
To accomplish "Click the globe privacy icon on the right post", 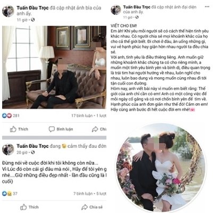I will tap(137, 17).
